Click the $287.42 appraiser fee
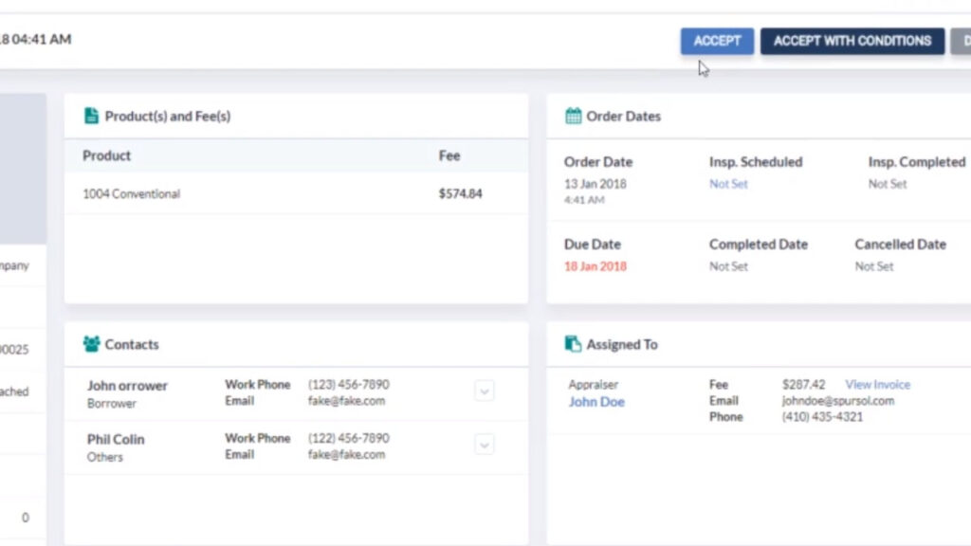971x546 pixels. 803,385
